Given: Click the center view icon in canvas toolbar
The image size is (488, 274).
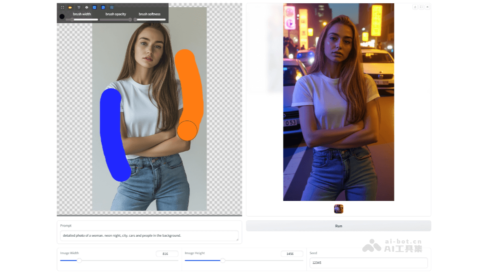Looking at the screenshot, I should (x=87, y=7).
